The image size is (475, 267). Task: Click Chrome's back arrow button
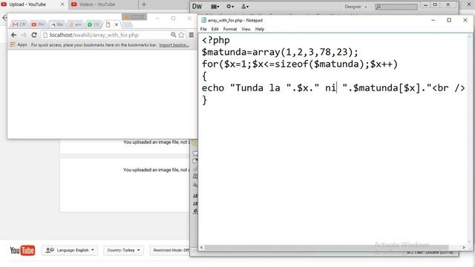13,35
